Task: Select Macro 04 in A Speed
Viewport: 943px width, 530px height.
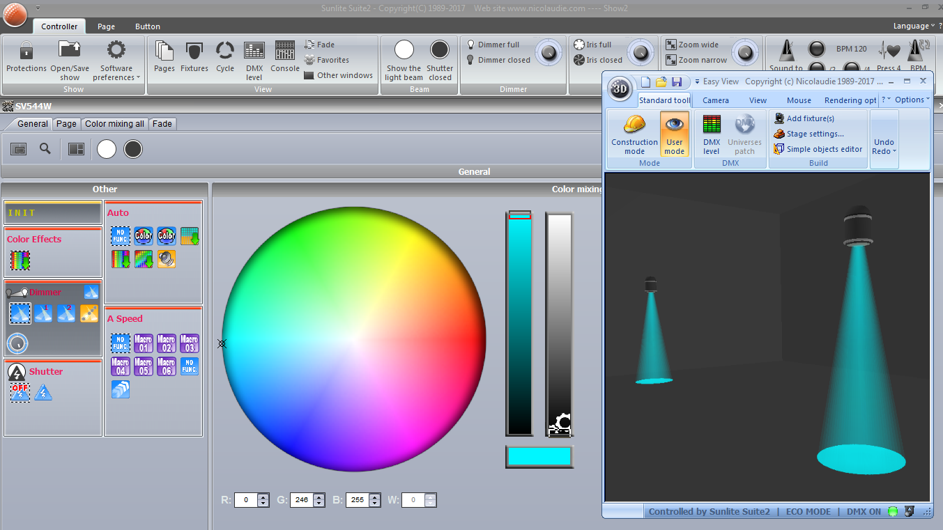Action: [x=120, y=366]
